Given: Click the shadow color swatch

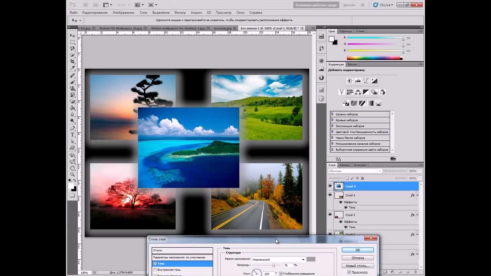Looking at the screenshot, I should [311, 260].
